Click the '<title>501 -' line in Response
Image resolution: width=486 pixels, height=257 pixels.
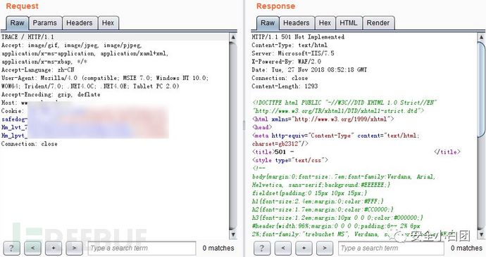pos(273,152)
